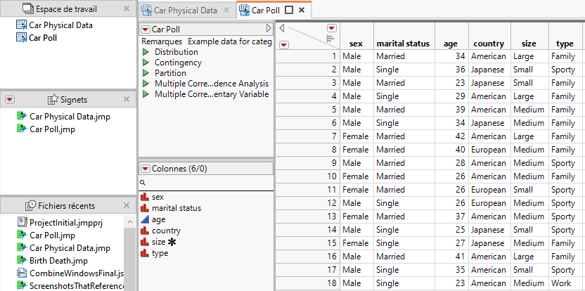Close the Car Poll tab

coord(301,10)
